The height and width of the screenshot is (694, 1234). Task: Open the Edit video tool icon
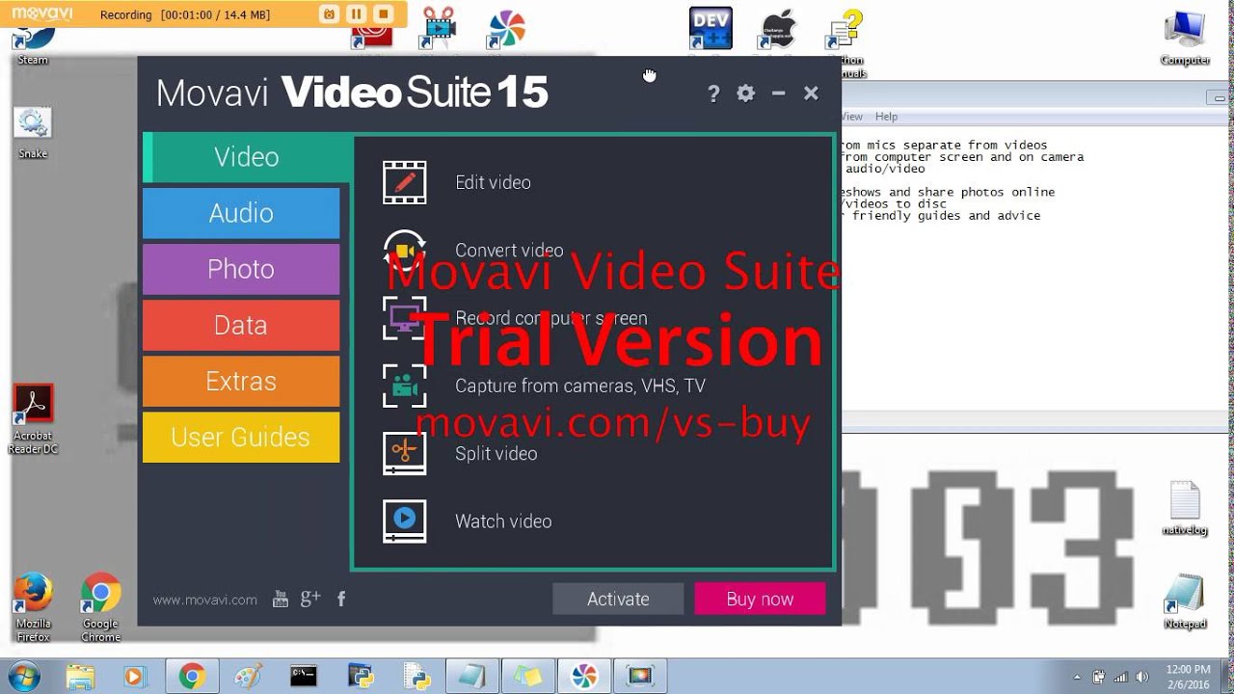point(404,182)
